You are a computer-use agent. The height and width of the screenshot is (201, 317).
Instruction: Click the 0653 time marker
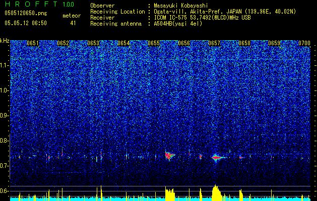[x=93, y=43]
